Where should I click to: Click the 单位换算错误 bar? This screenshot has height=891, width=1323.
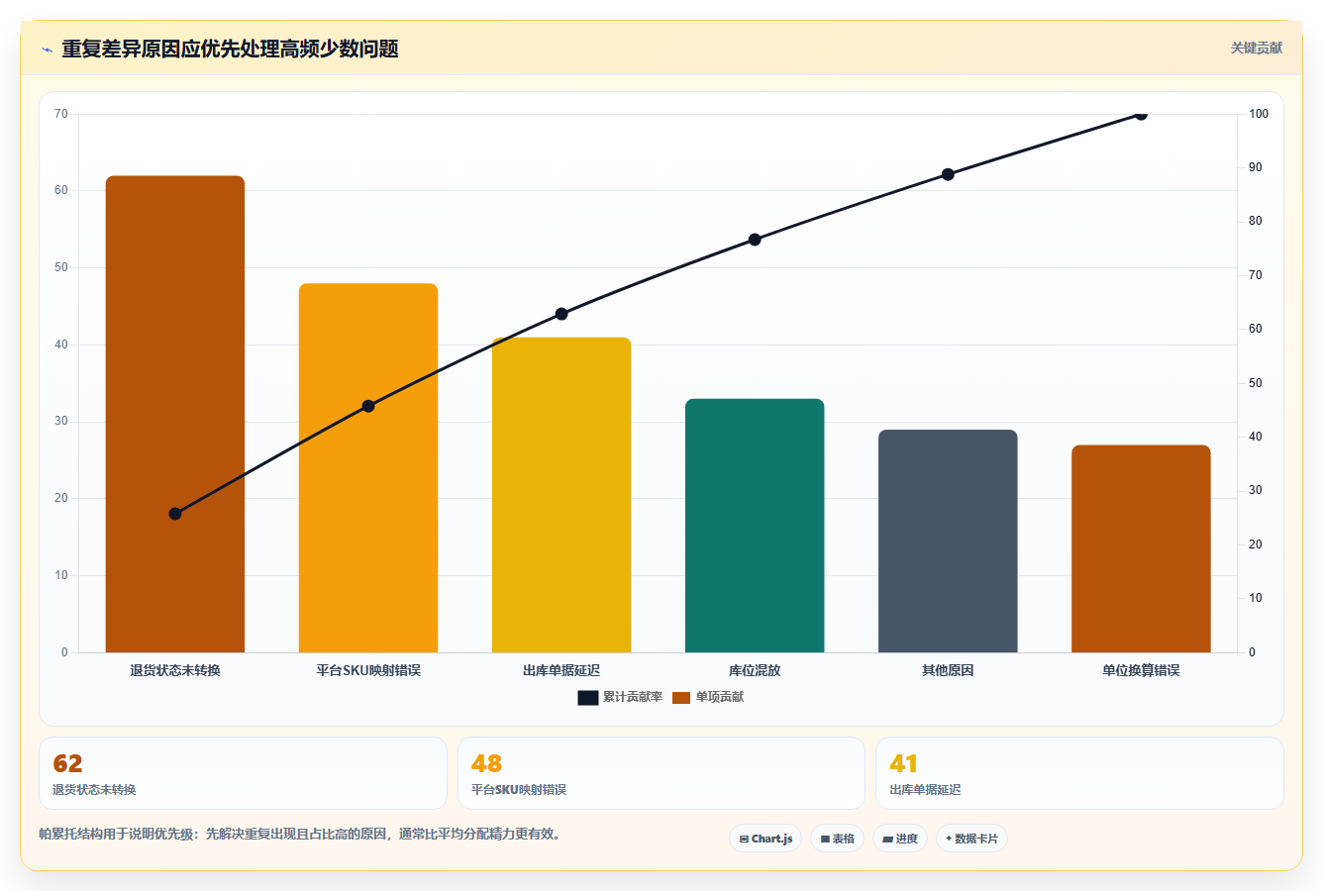1141,548
